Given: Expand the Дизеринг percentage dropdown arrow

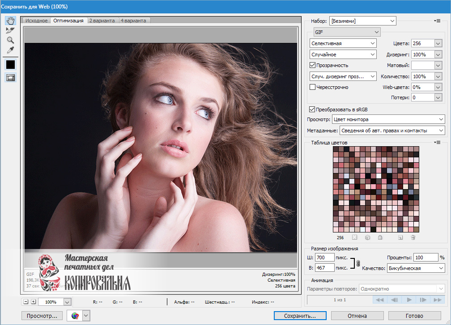Looking at the screenshot, I should pos(438,55).
